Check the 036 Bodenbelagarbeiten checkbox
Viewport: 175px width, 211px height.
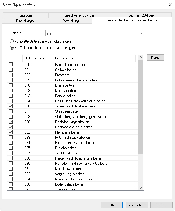[x=11, y=184]
